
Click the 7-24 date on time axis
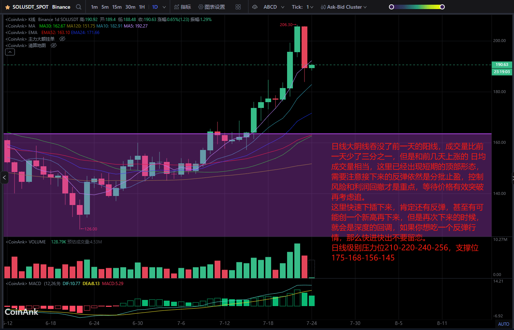coord(312,323)
